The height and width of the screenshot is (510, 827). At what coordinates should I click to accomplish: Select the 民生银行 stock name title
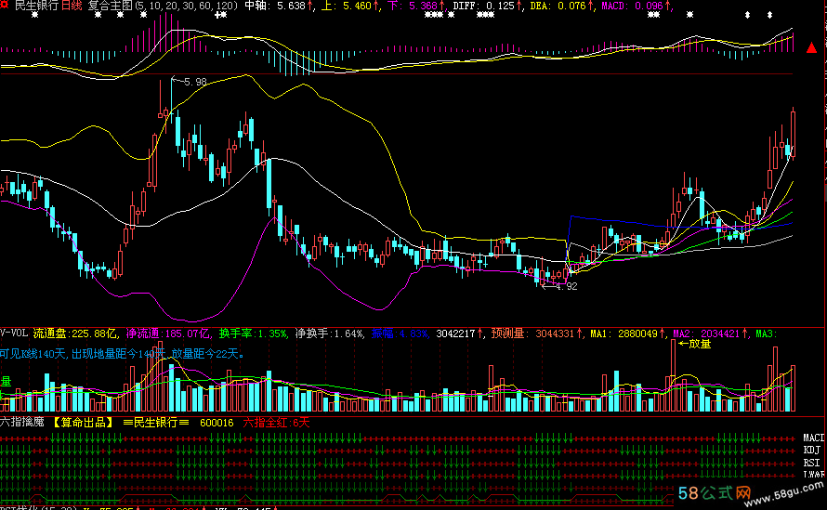[x=36, y=6]
